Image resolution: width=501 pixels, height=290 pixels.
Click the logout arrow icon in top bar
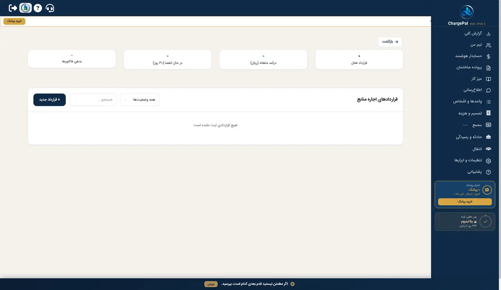13,8
